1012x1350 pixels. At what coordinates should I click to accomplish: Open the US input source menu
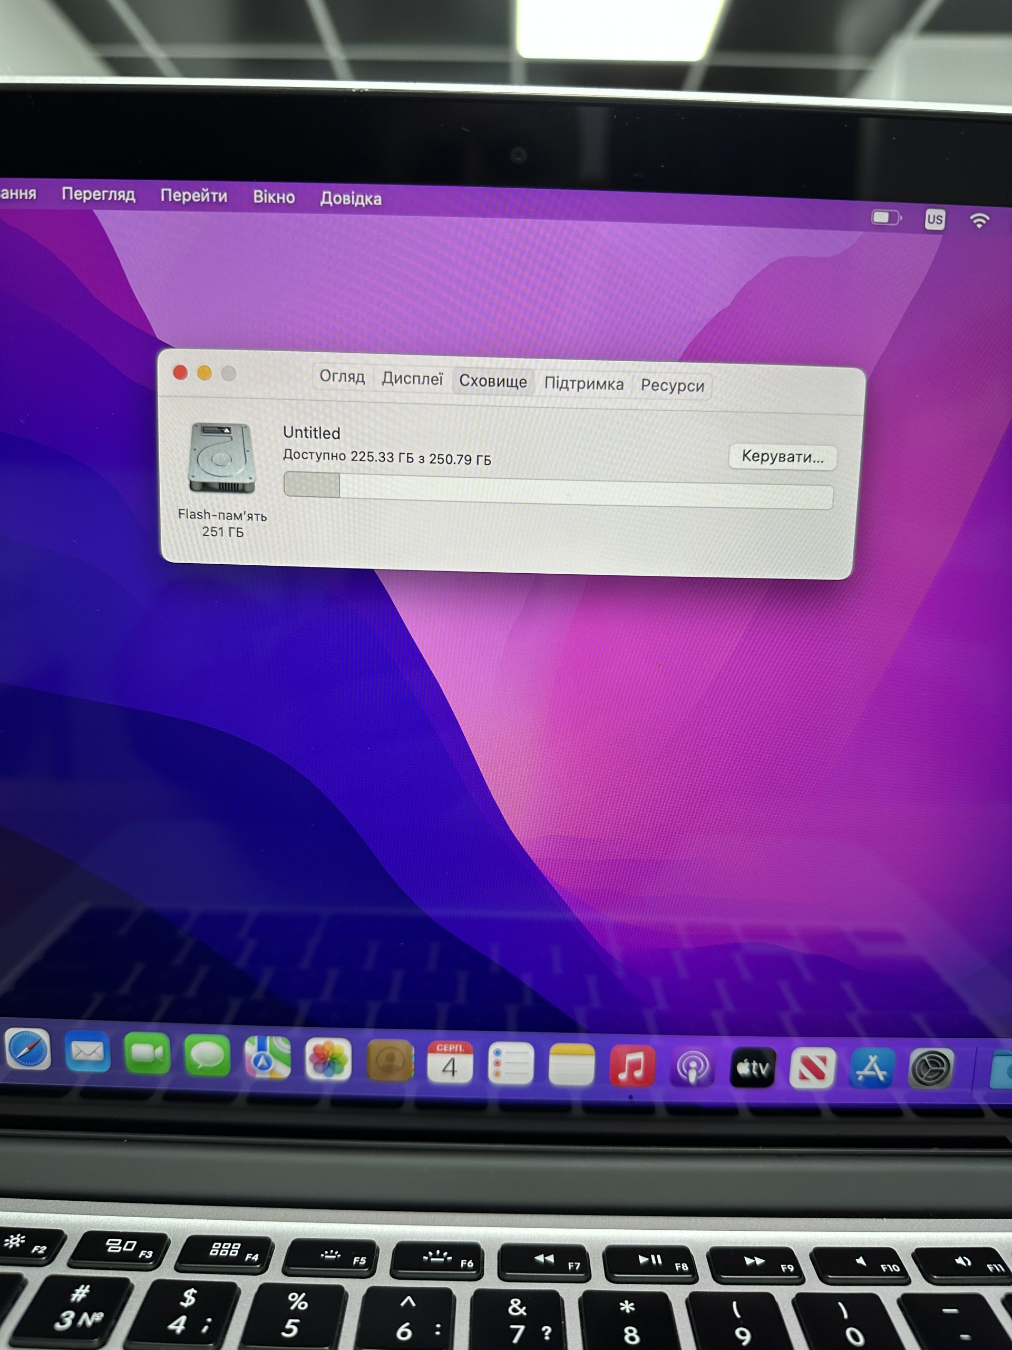click(935, 219)
